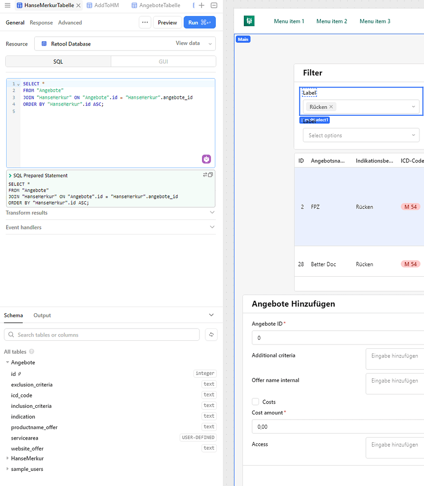Click the Retool Database resource icon
The width and height of the screenshot is (424, 486).
coord(44,44)
